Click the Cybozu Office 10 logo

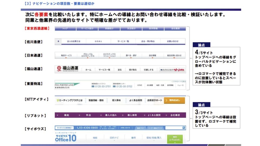pos(66,138)
